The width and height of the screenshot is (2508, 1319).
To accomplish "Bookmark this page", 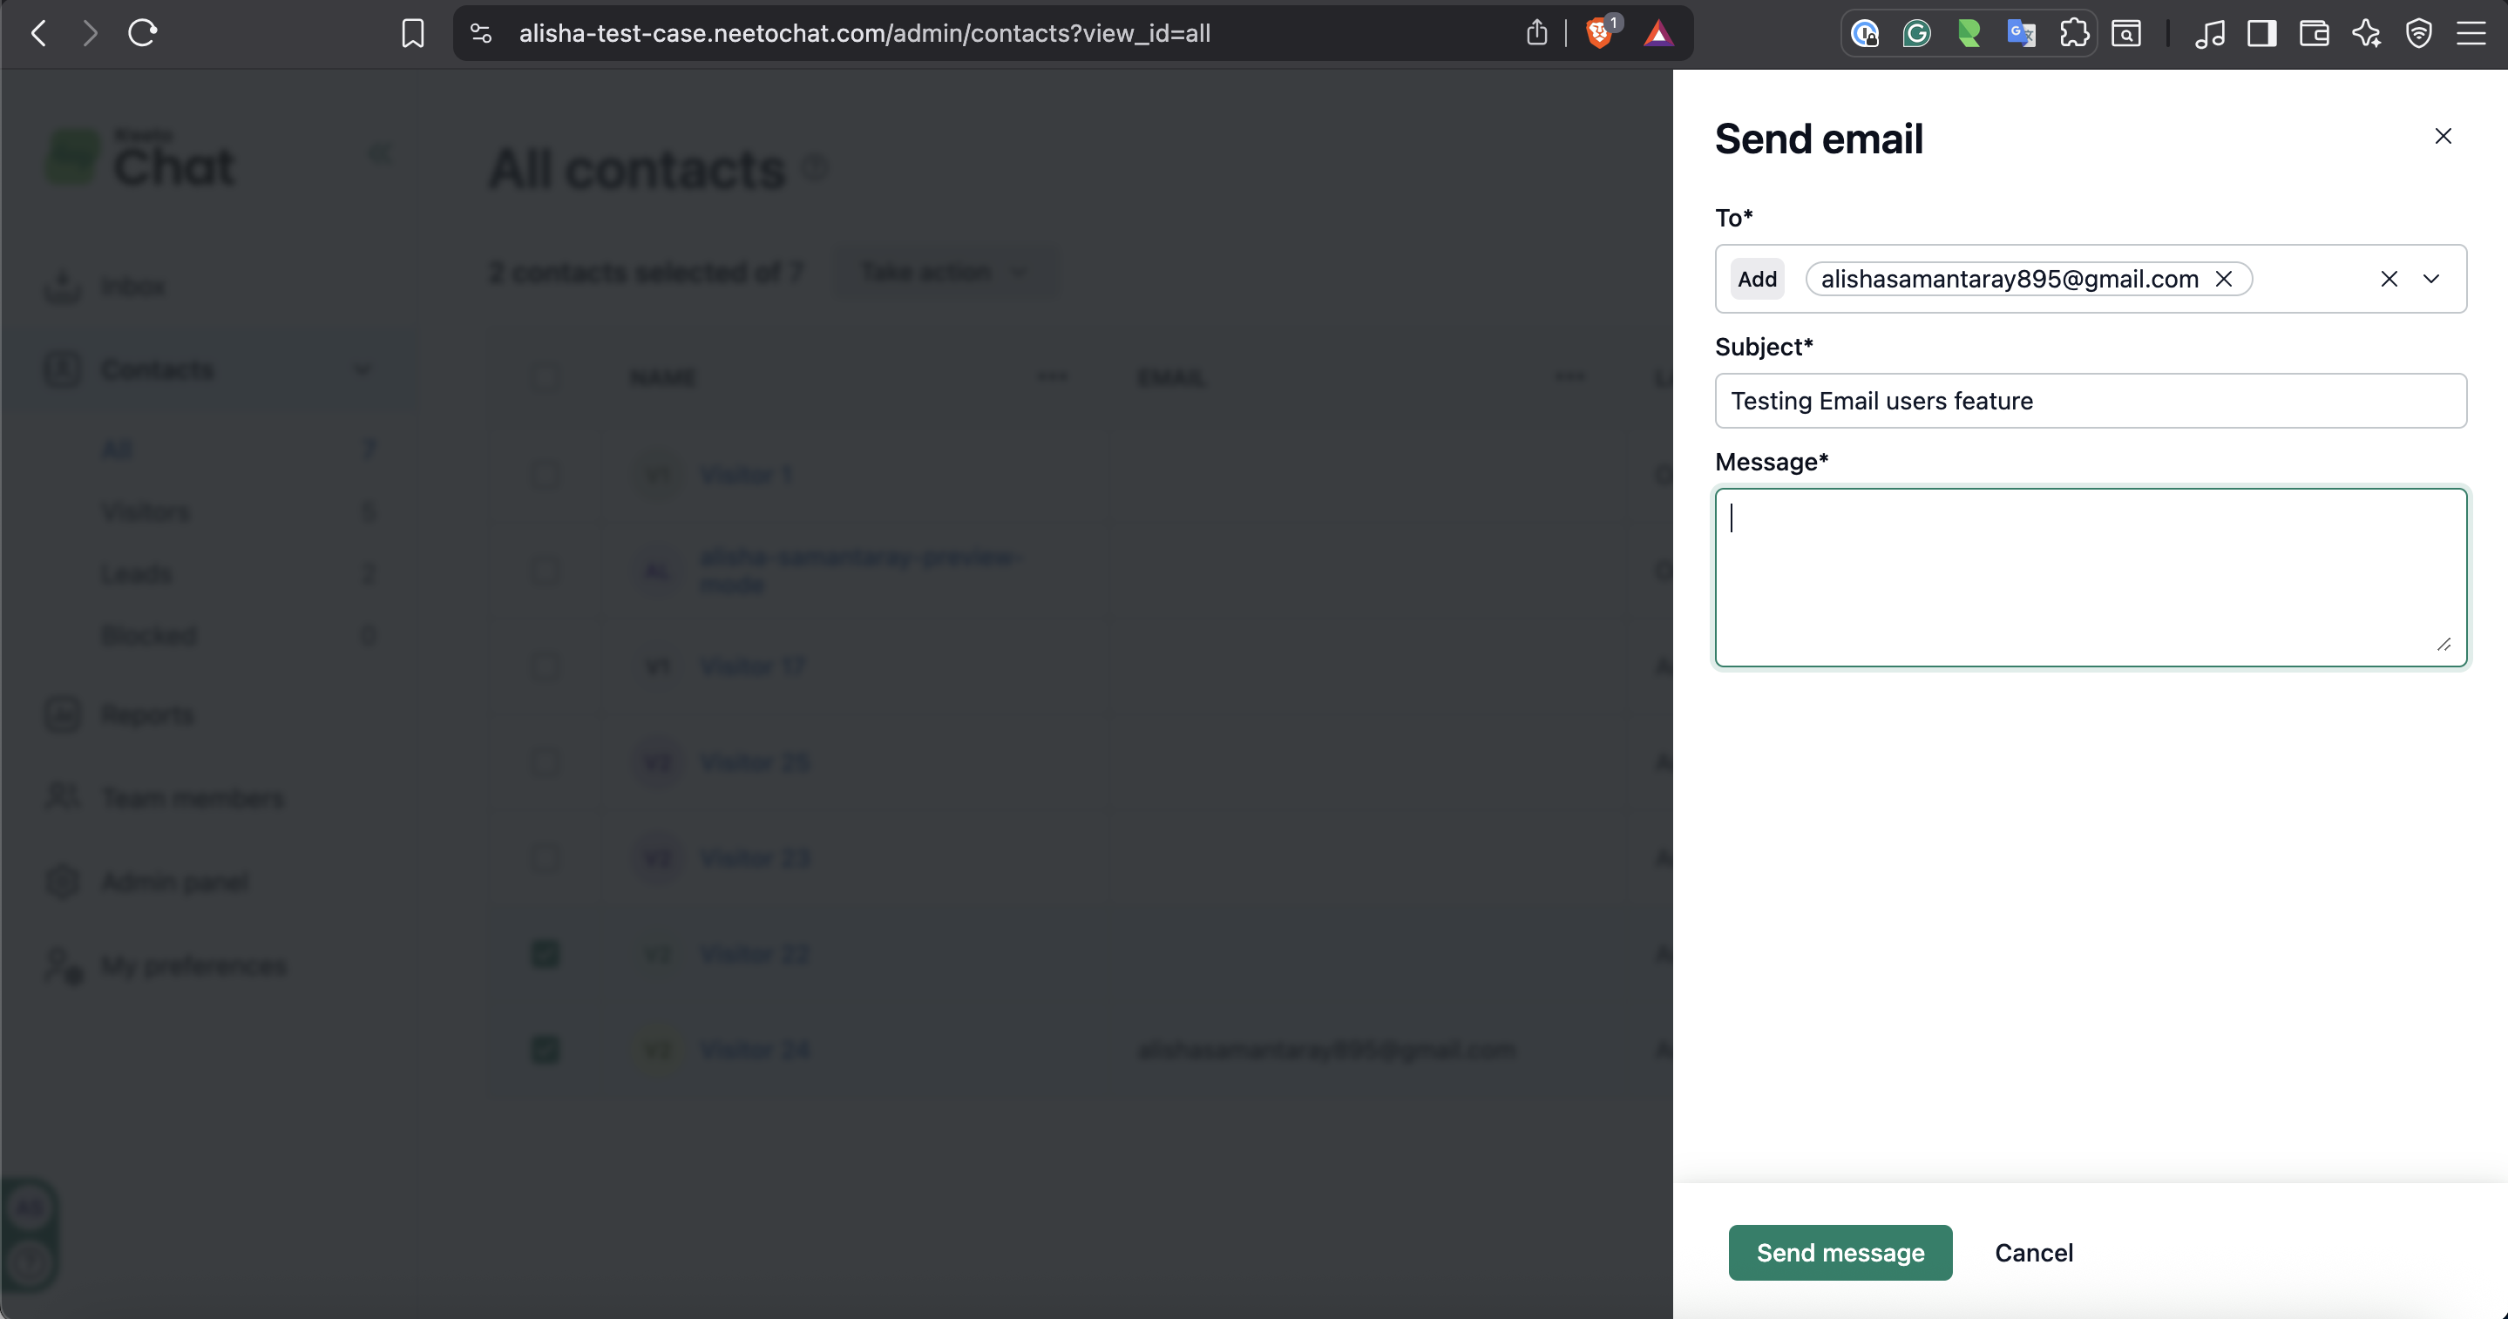I will pyautogui.click(x=413, y=33).
